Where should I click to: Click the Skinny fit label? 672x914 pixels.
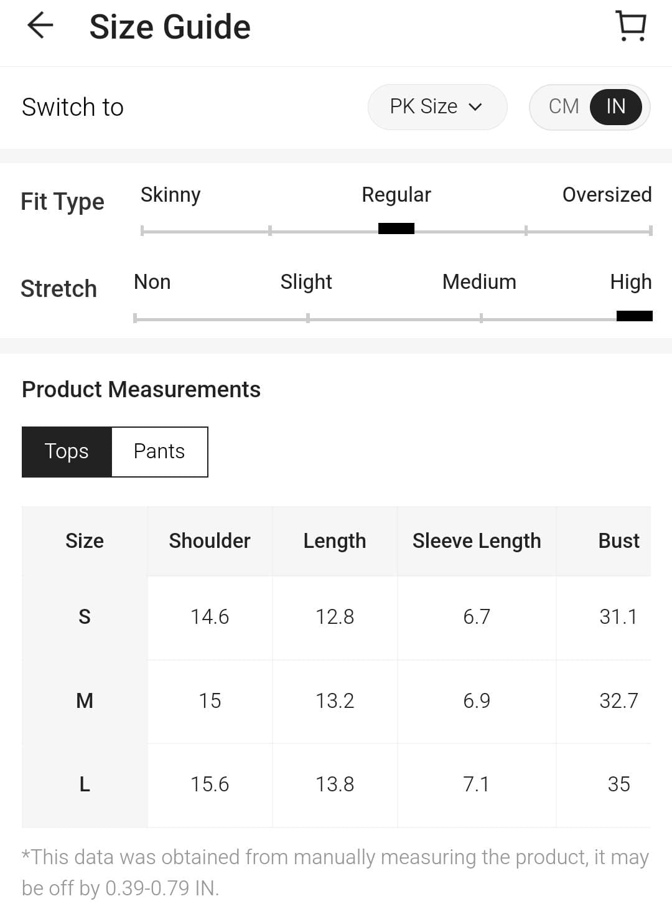pos(170,195)
